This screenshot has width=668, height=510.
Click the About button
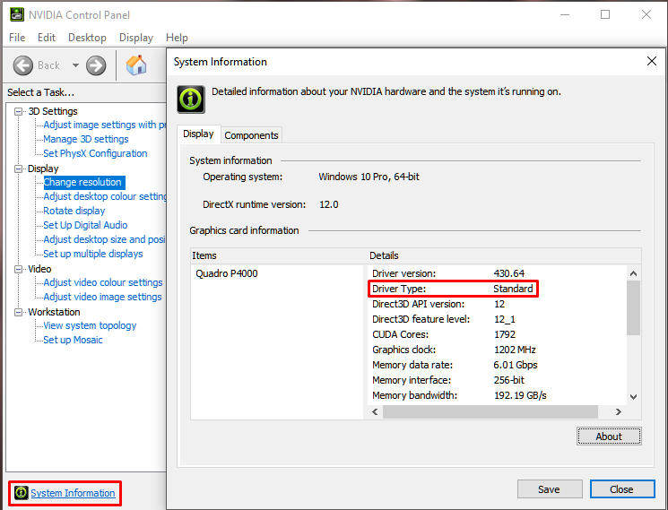coord(608,437)
